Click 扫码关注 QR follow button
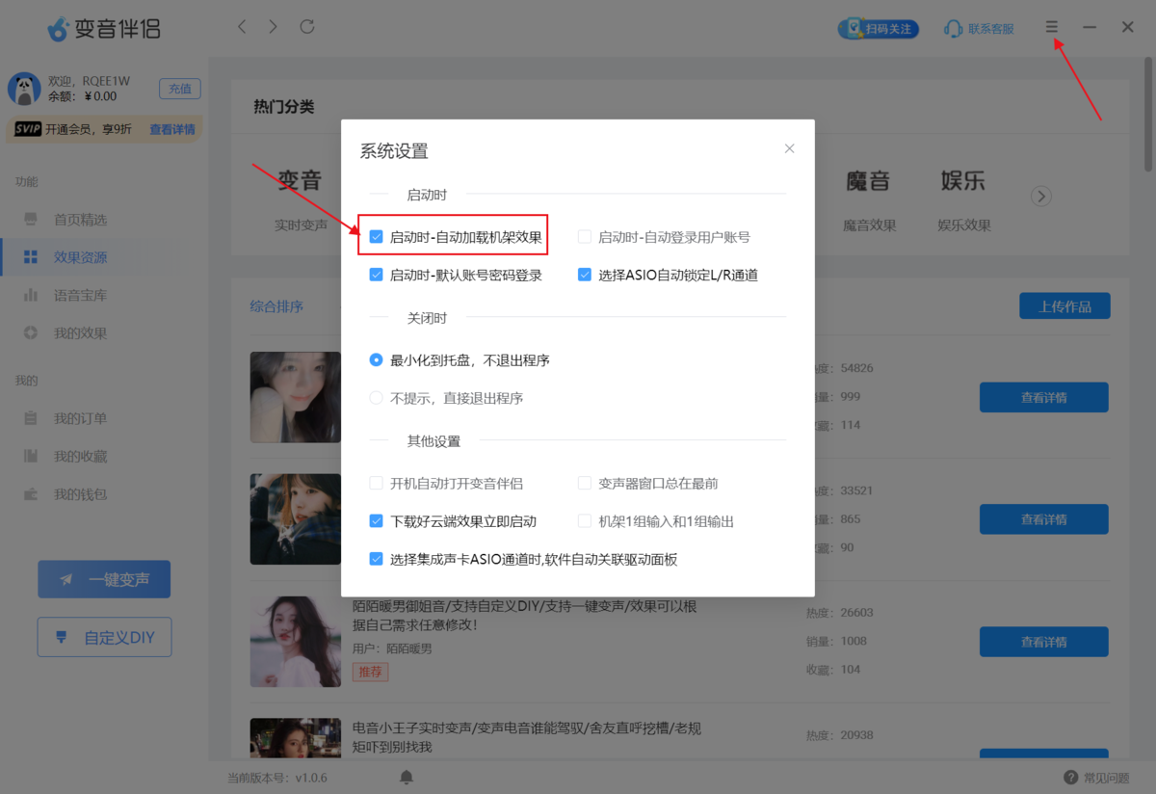This screenshot has height=794, width=1156. [x=878, y=29]
